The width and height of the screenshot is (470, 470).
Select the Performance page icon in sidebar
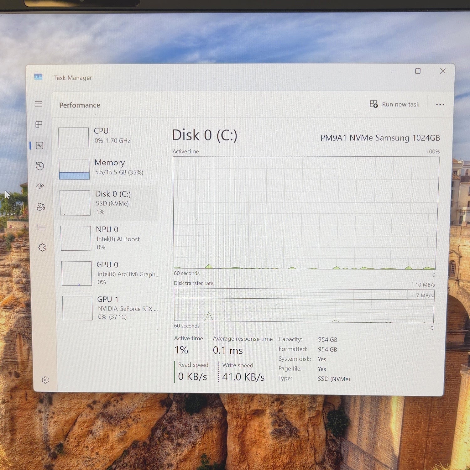point(39,145)
